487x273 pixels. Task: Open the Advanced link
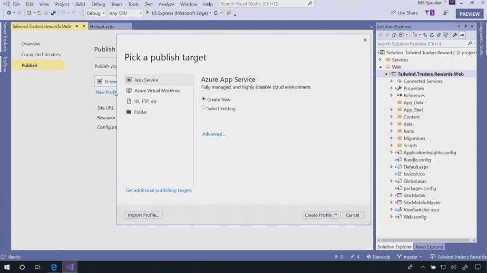[214, 134]
